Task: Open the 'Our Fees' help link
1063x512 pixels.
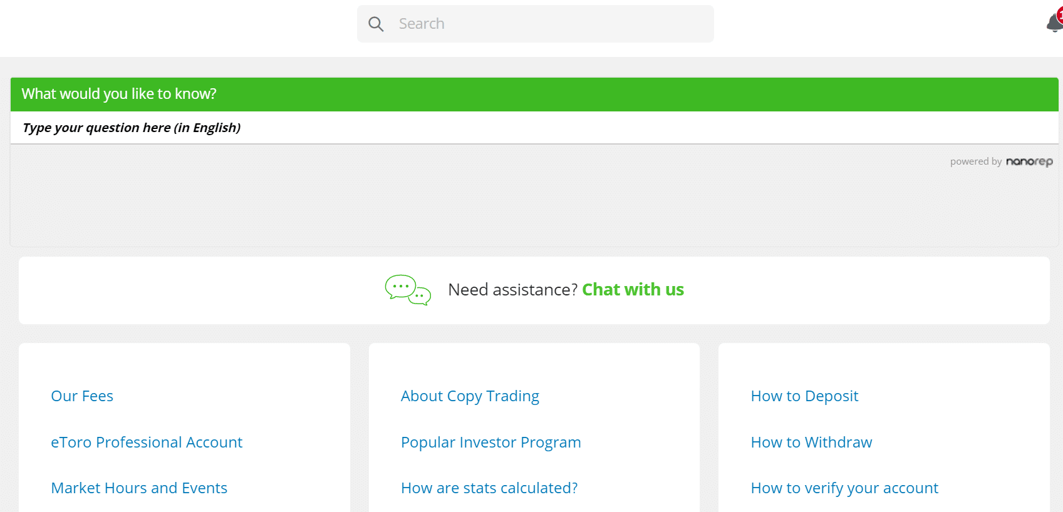Action: (82, 396)
